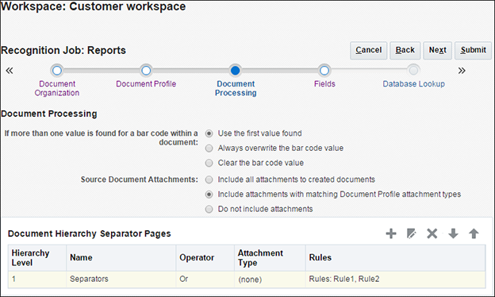Select Always overwrite the bar code value
Viewport: 495px width, 297px height.
209,148
